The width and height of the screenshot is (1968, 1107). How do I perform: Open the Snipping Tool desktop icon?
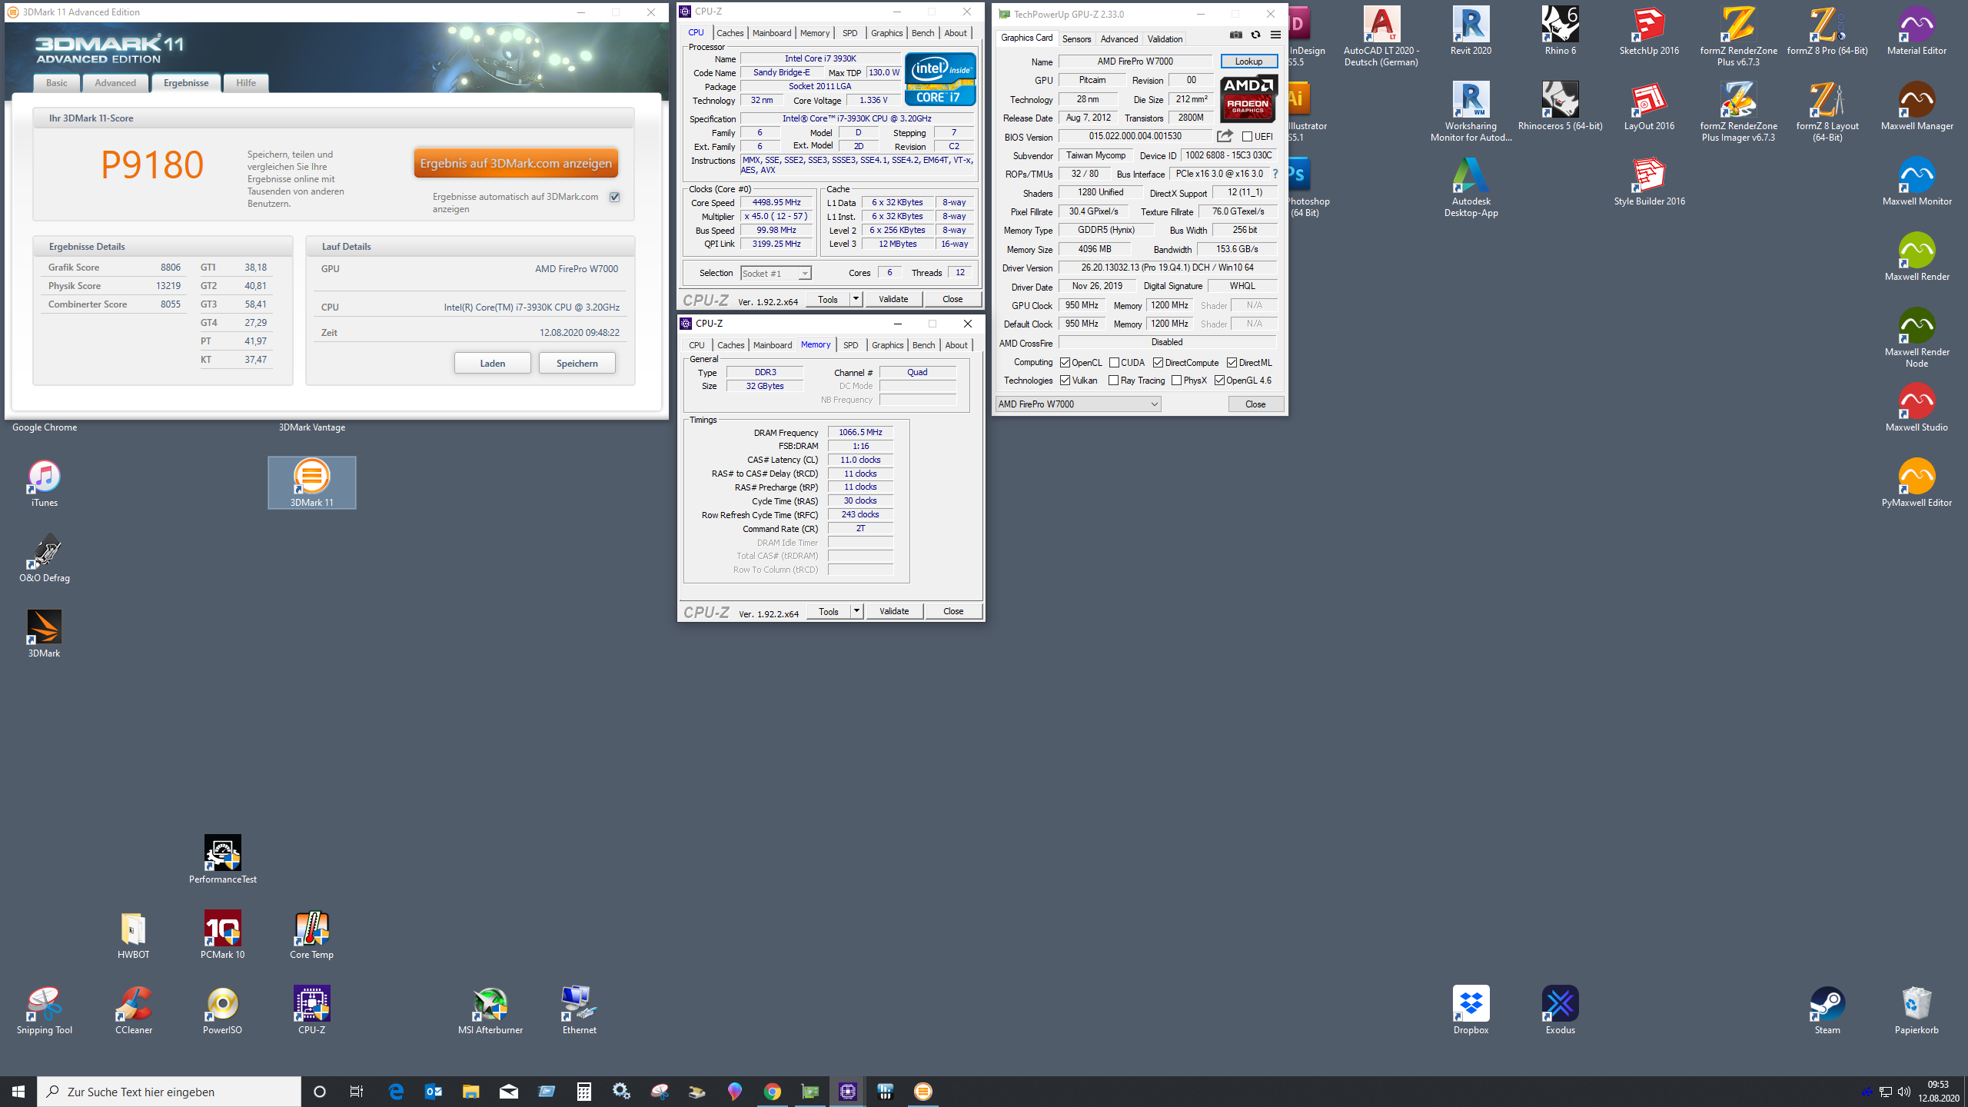point(44,1010)
